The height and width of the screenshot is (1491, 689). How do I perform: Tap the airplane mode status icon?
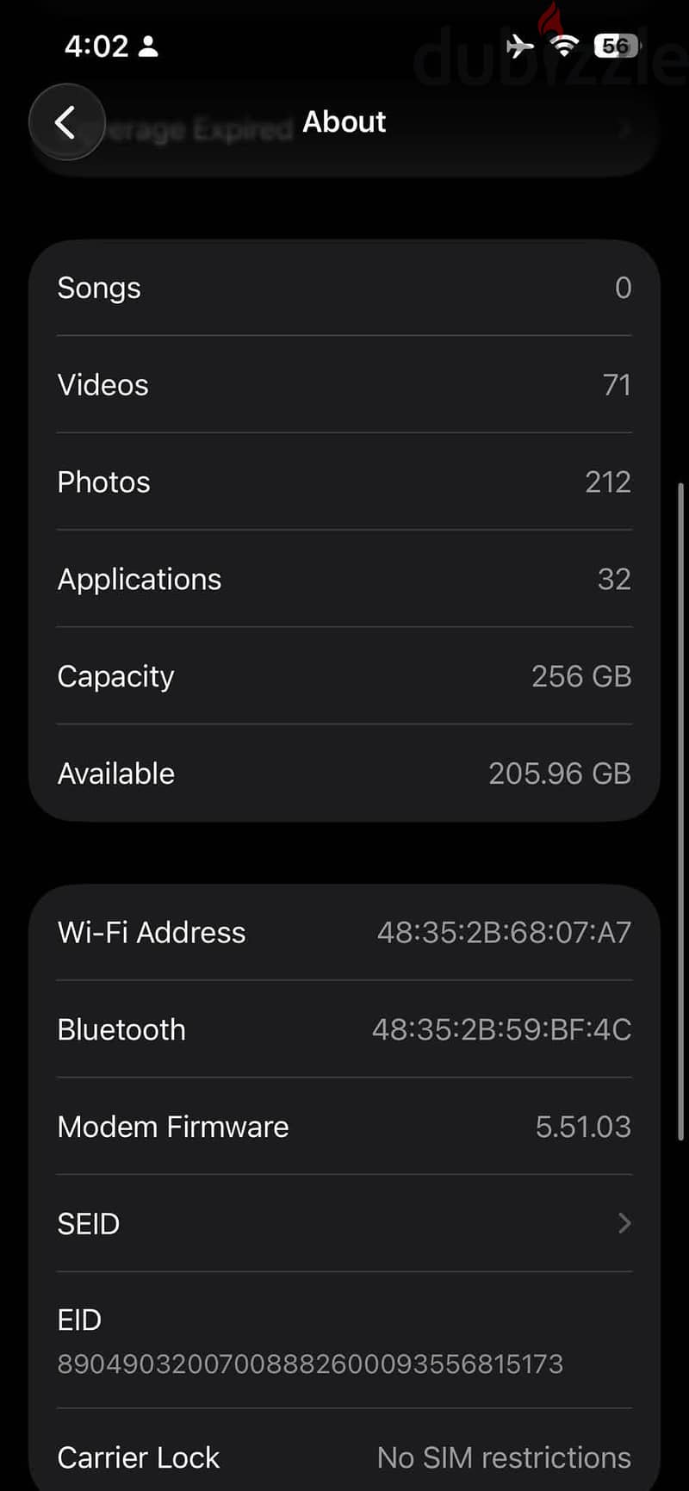tap(519, 45)
